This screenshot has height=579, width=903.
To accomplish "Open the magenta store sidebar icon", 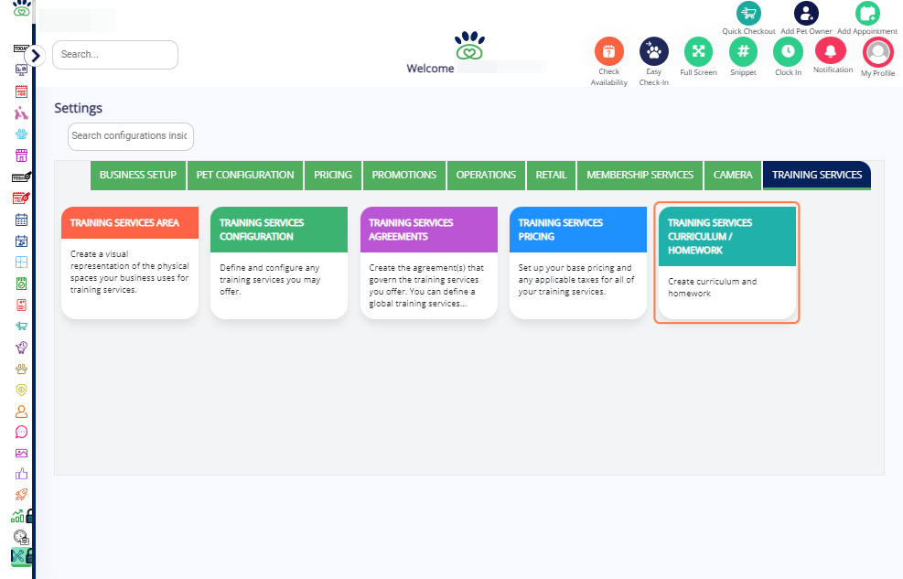I will 21,155.
